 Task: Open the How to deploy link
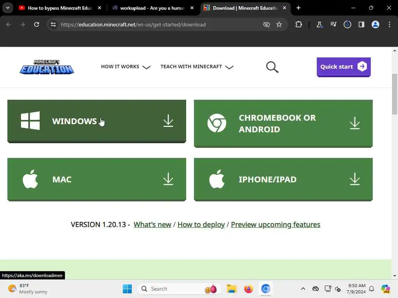point(201,225)
